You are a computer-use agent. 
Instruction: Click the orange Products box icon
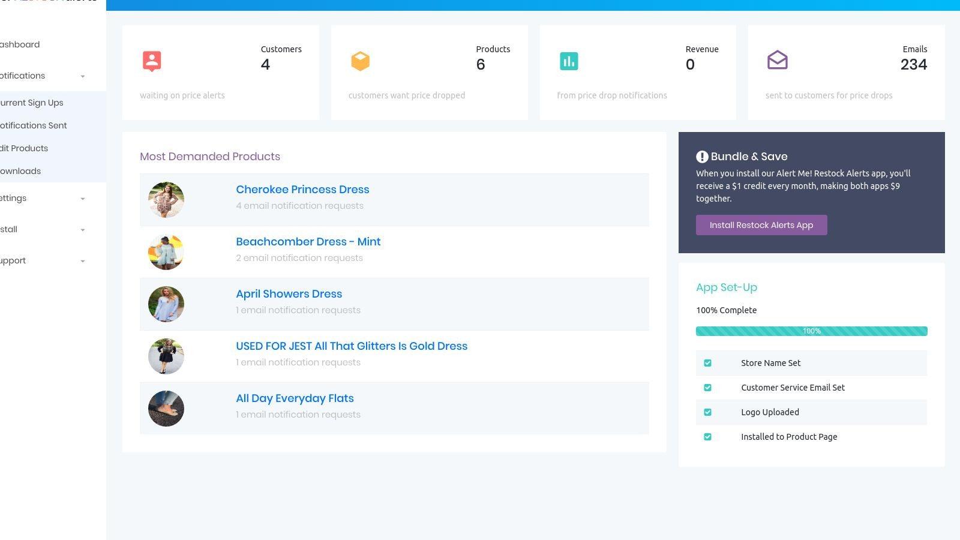tap(361, 61)
